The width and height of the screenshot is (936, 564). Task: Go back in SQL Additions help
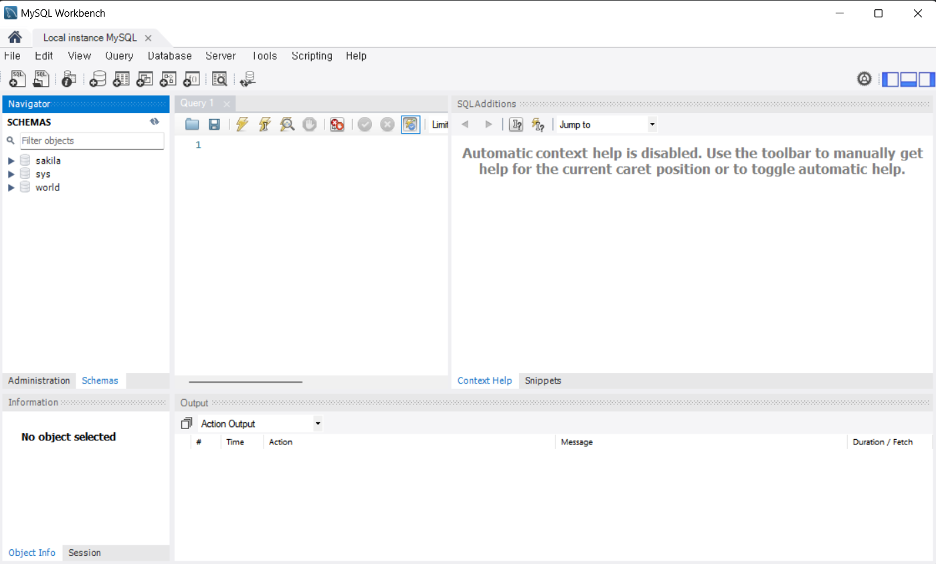pos(465,124)
